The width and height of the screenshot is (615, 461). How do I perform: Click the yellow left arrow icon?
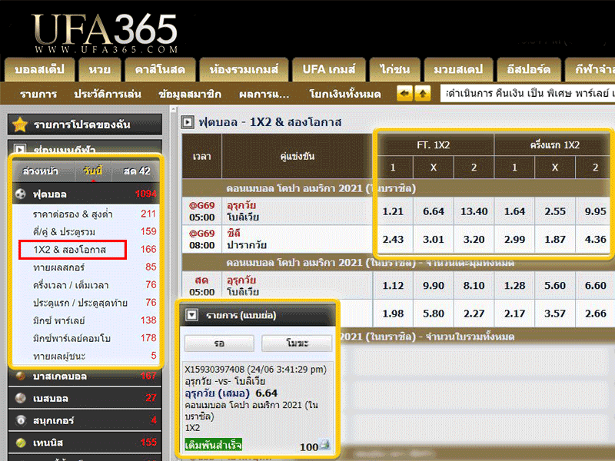405,93
